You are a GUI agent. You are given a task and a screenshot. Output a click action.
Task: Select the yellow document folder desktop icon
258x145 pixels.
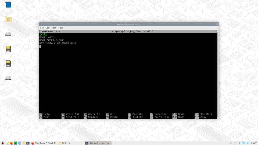pos(8,19)
